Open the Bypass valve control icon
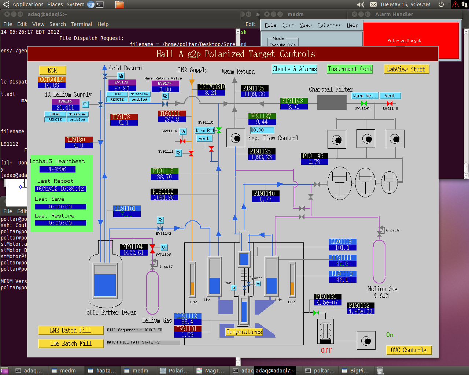 tap(258, 283)
